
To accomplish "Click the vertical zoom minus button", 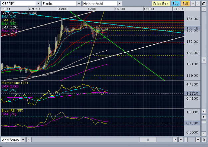I will pos(204,134).
